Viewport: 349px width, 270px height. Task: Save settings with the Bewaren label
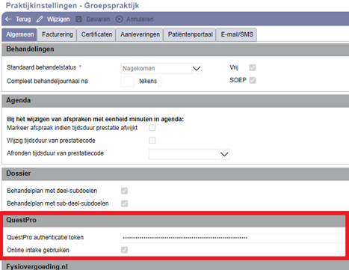[98, 19]
